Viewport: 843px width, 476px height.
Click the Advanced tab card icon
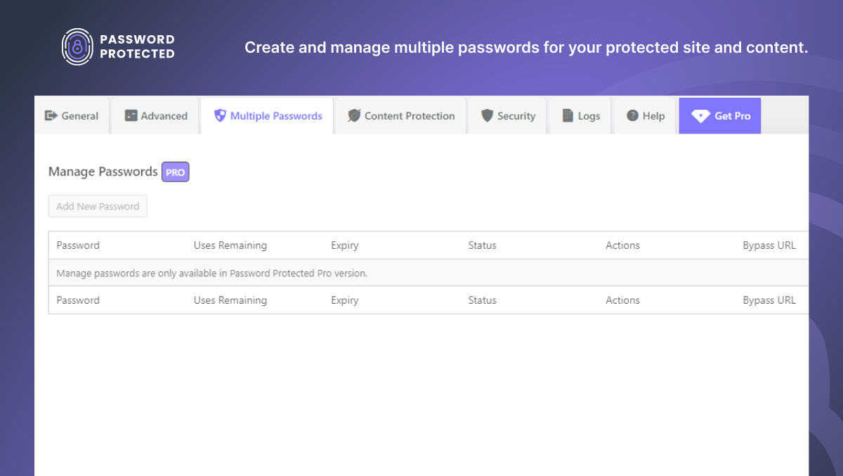[x=131, y=116]
